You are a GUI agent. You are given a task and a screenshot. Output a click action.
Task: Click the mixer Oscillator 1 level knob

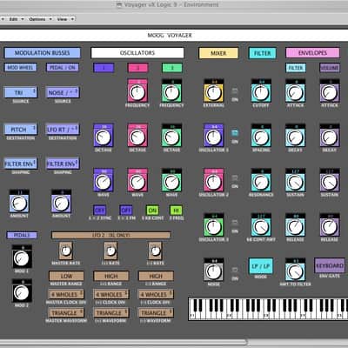(x=214, y=137)
